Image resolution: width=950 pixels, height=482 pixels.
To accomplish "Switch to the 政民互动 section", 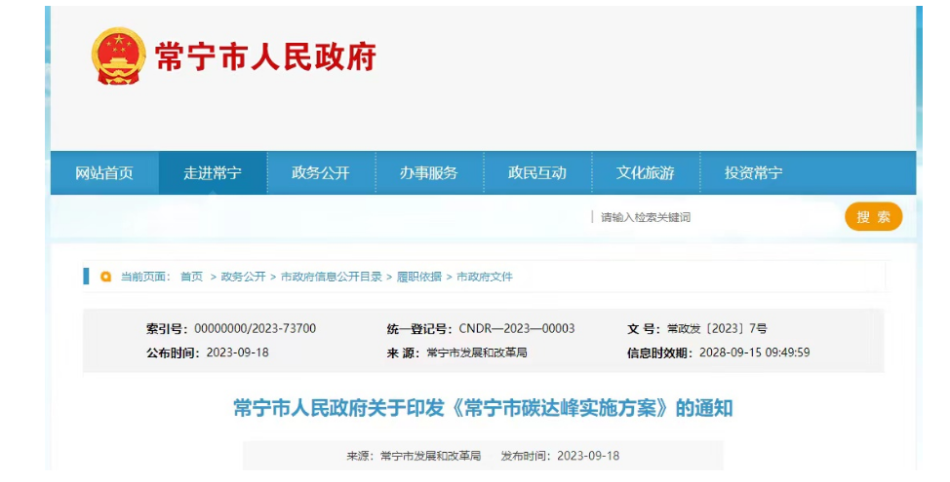I will (x=536, y=173).
